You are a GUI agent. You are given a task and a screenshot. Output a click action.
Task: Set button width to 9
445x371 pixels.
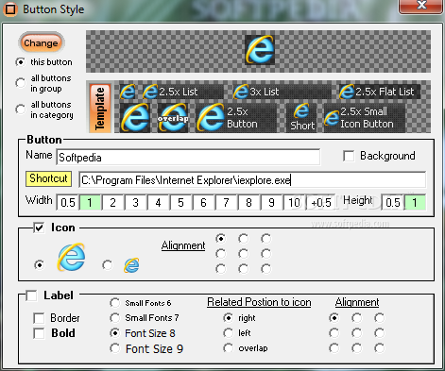click(271, 202)
